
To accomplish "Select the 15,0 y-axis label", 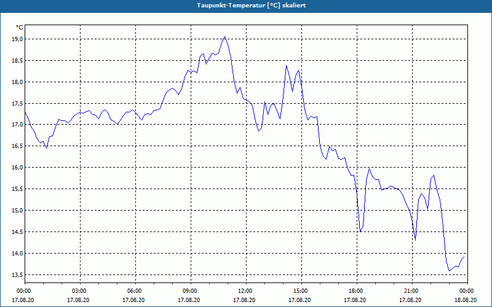I will (x=18, y=211).
